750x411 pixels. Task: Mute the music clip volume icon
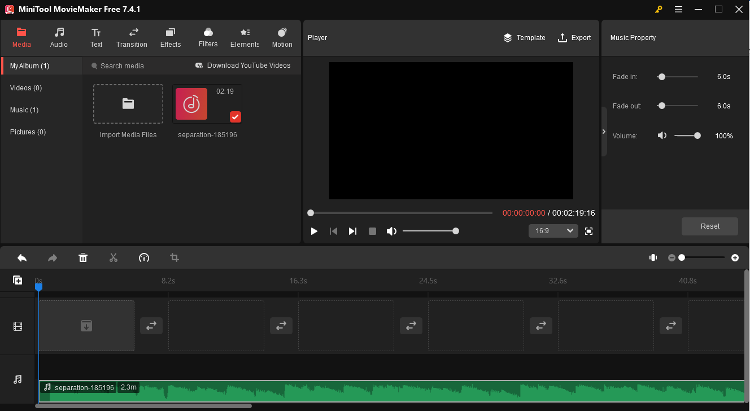(x=662, y=135)
